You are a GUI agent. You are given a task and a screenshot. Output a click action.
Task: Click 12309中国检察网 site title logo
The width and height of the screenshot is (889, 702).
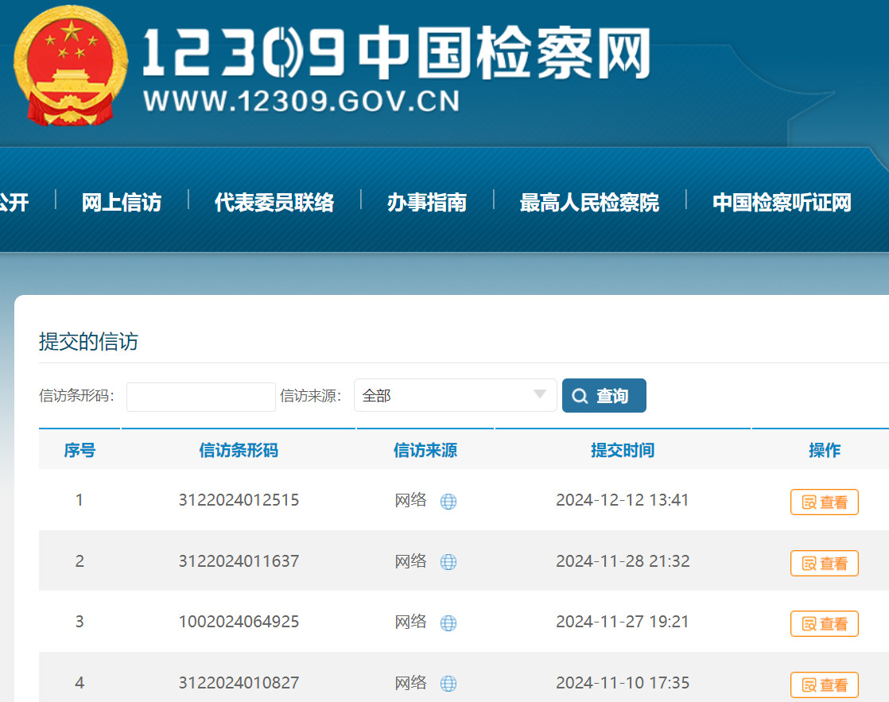click(396, 69)
